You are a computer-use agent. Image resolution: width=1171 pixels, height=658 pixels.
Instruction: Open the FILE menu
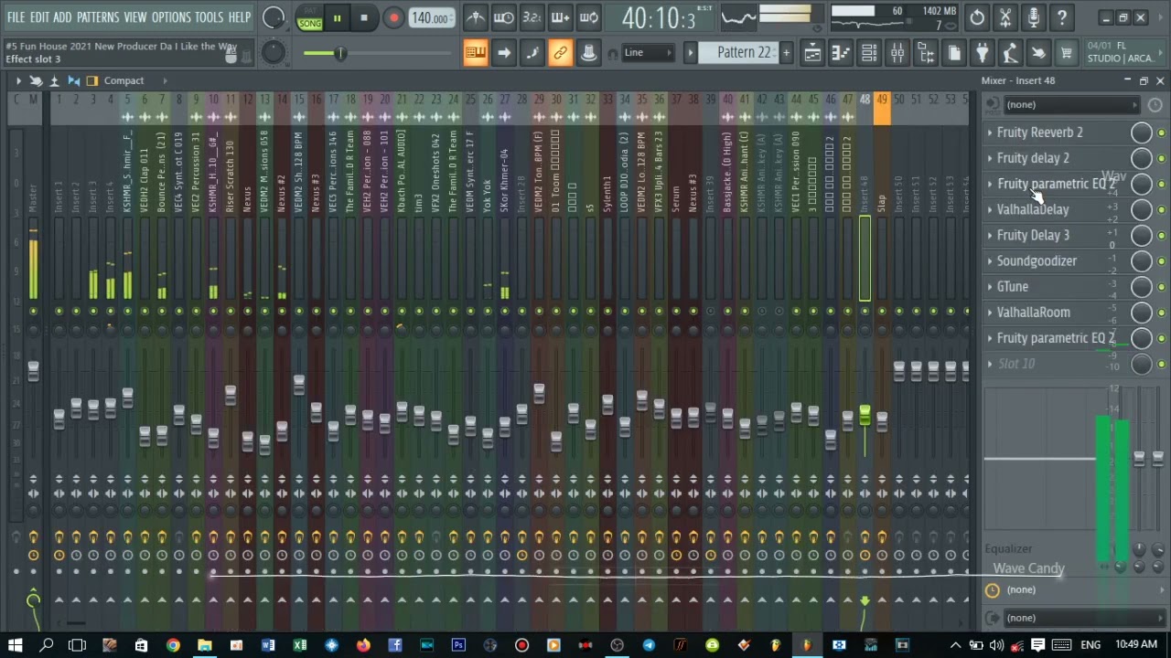16,17
